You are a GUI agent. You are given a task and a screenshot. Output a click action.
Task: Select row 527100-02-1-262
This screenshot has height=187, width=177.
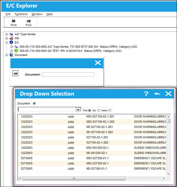92,143
